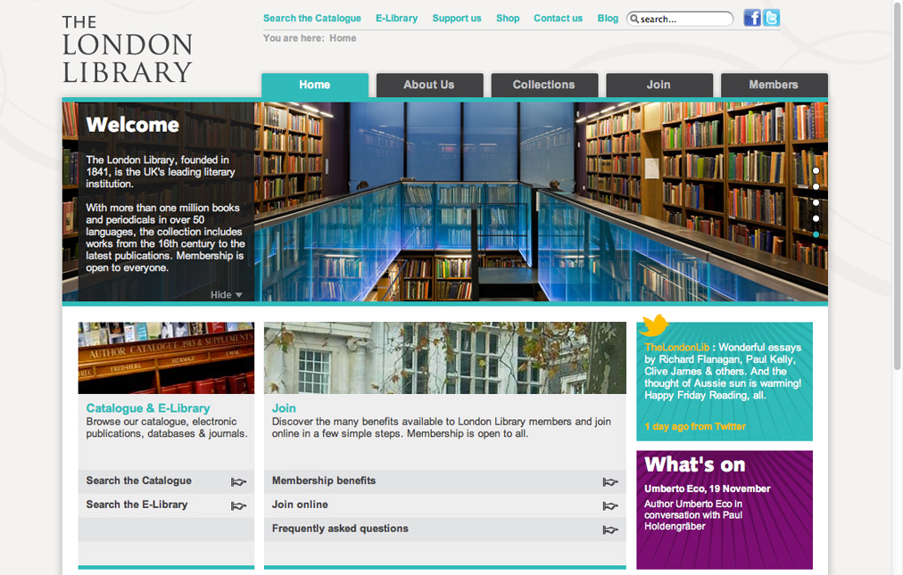The width and height of the screenshot is (903, 575).
Task: Open the Join tab
Action: pos(659,86)
